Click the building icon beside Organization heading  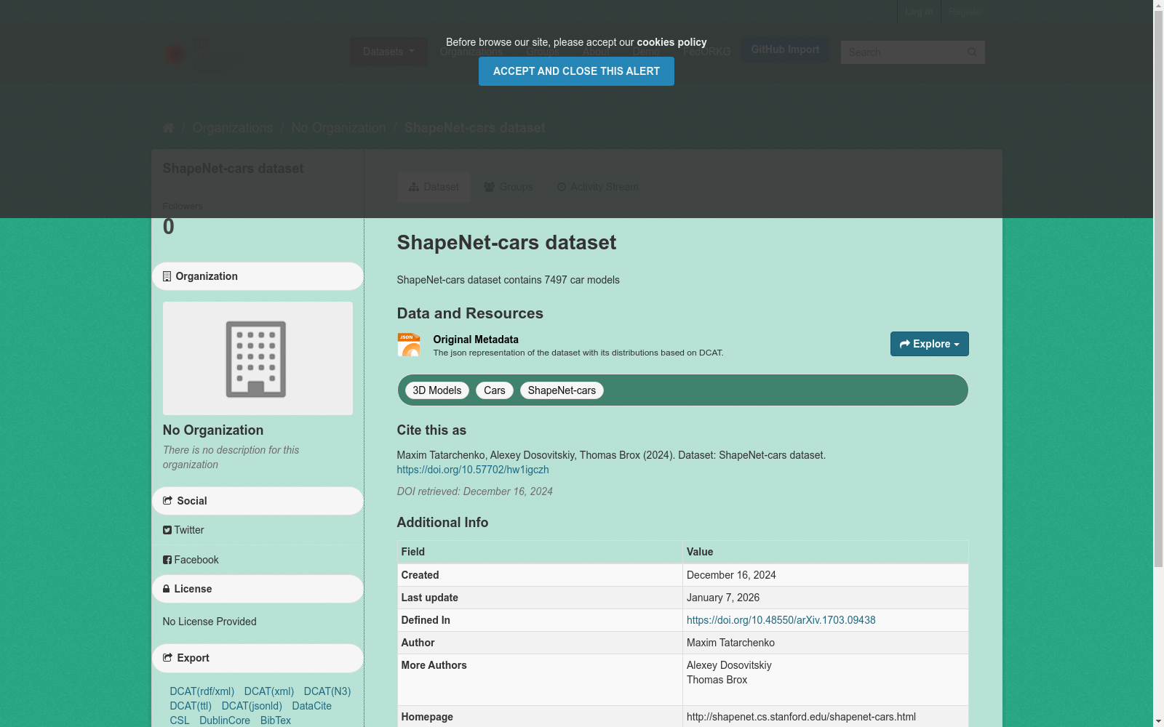167,276
